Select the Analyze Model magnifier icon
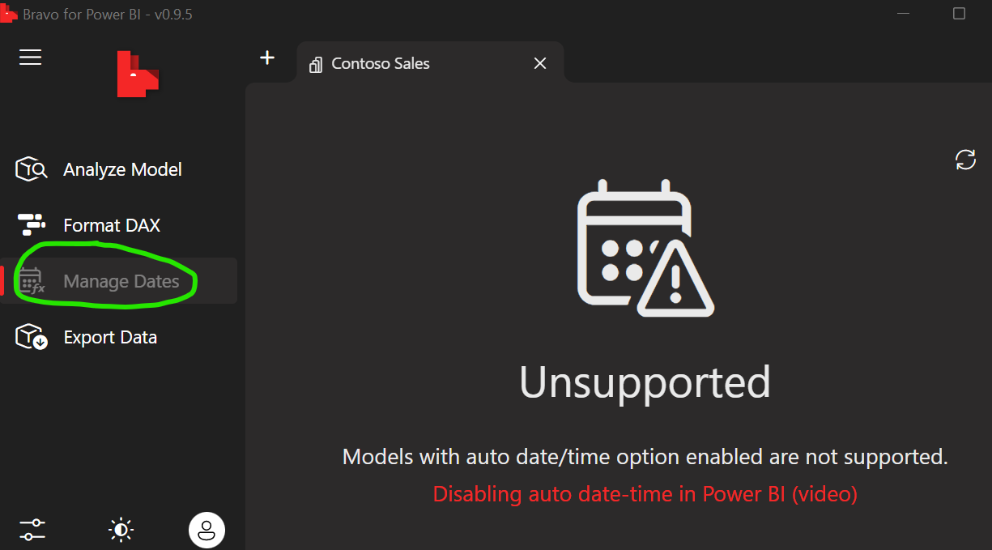 31,168
